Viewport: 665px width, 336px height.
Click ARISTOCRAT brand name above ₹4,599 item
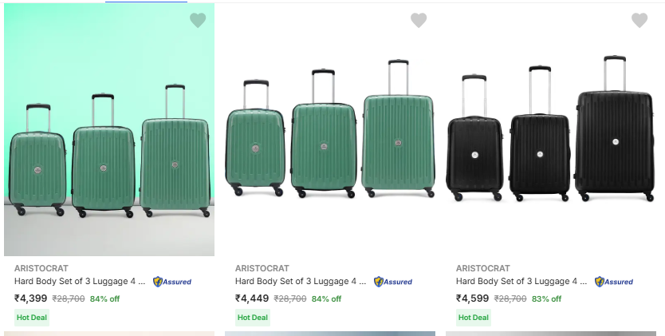click(x=482, y=268)
